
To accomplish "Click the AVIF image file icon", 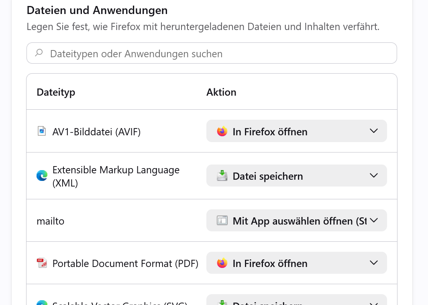I will 42,131.
